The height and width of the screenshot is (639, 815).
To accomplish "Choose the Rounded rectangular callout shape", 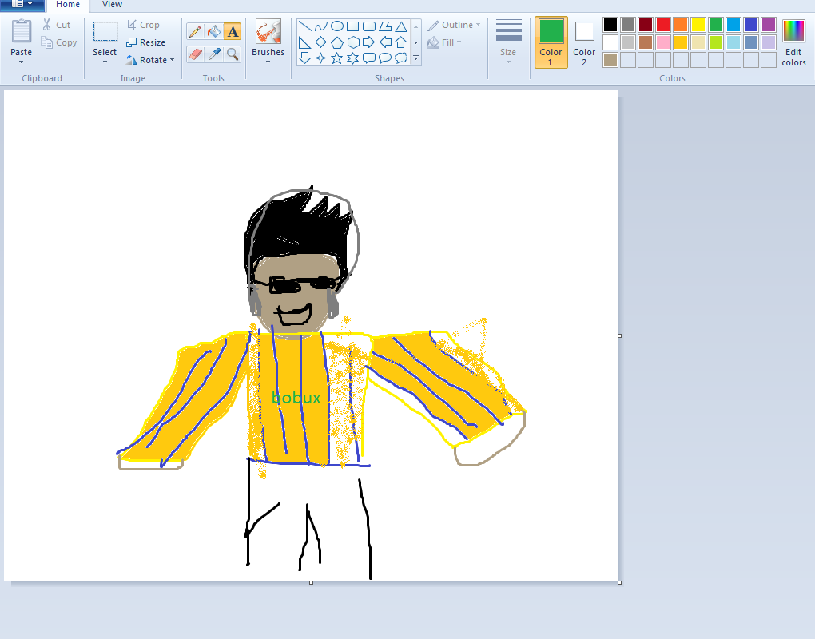I will coord(369,58).
